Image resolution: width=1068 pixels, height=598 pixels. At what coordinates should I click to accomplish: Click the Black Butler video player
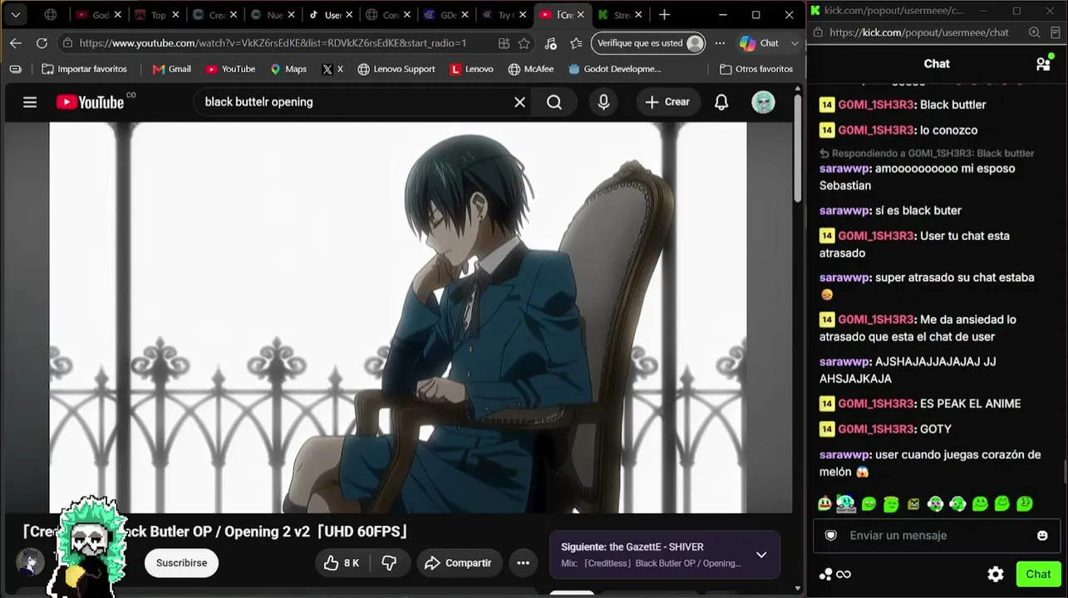397,317
